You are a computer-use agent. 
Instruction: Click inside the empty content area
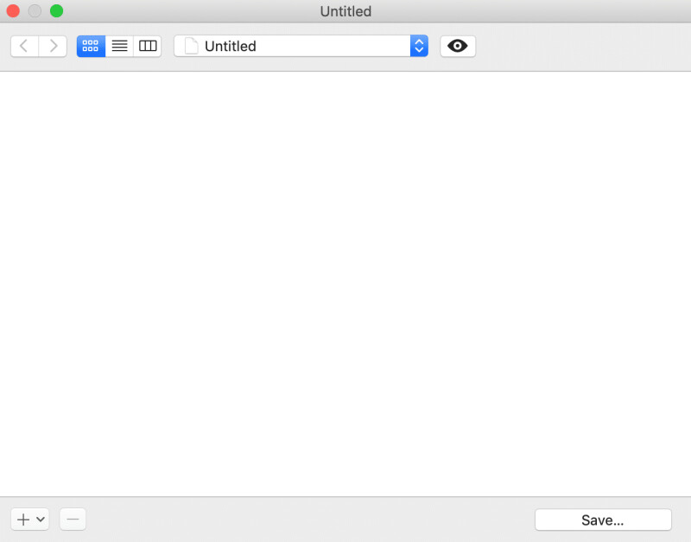pos(345,285)
